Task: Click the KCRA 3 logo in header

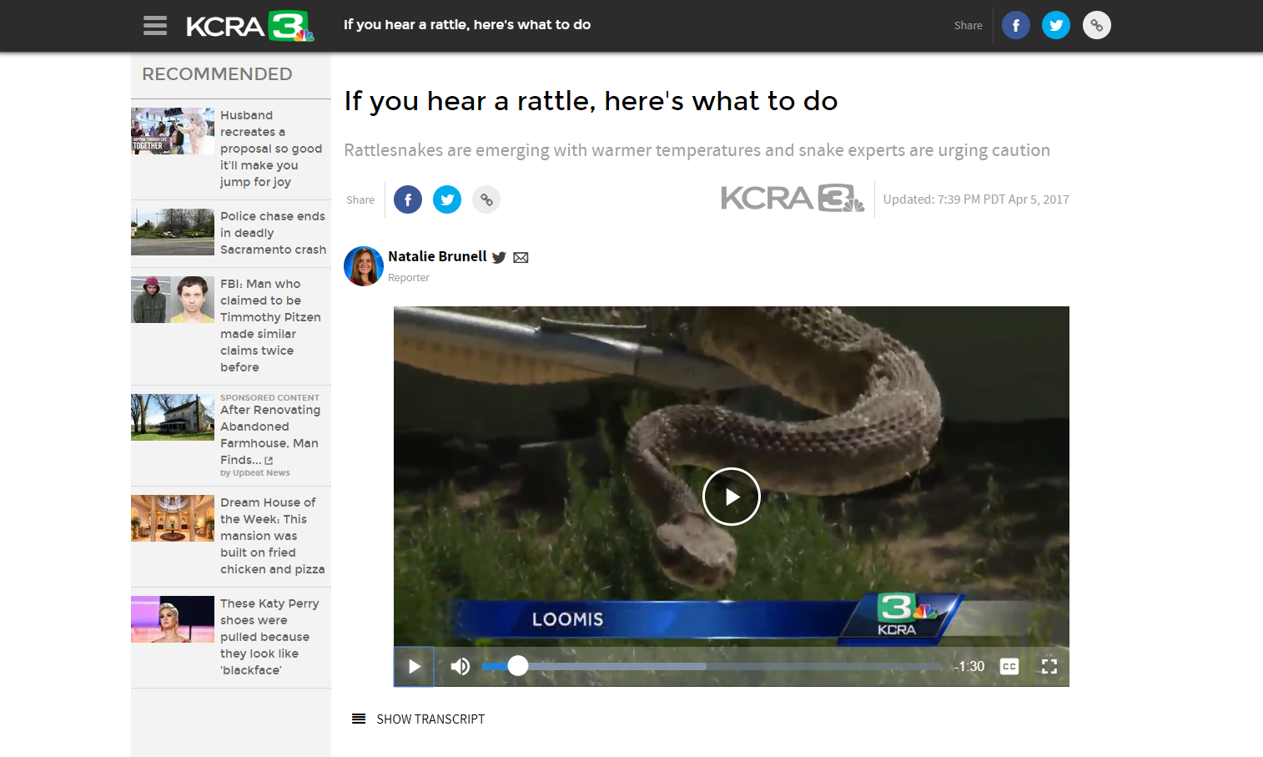Action: click(250, 26)
